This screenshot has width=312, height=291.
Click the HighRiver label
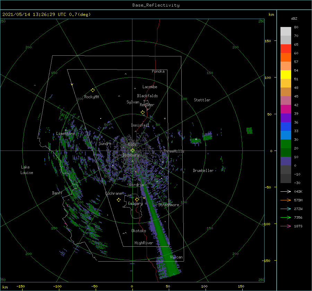click(144, 243)
